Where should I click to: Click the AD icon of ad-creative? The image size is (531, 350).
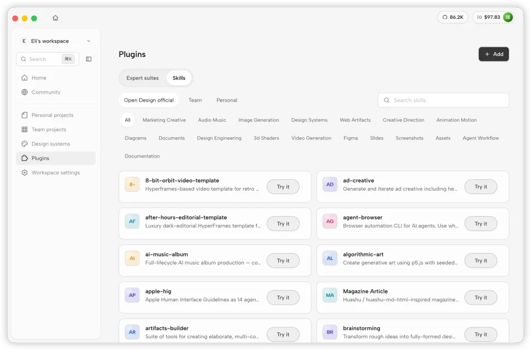pyautogui.click(x=330, y=185)
